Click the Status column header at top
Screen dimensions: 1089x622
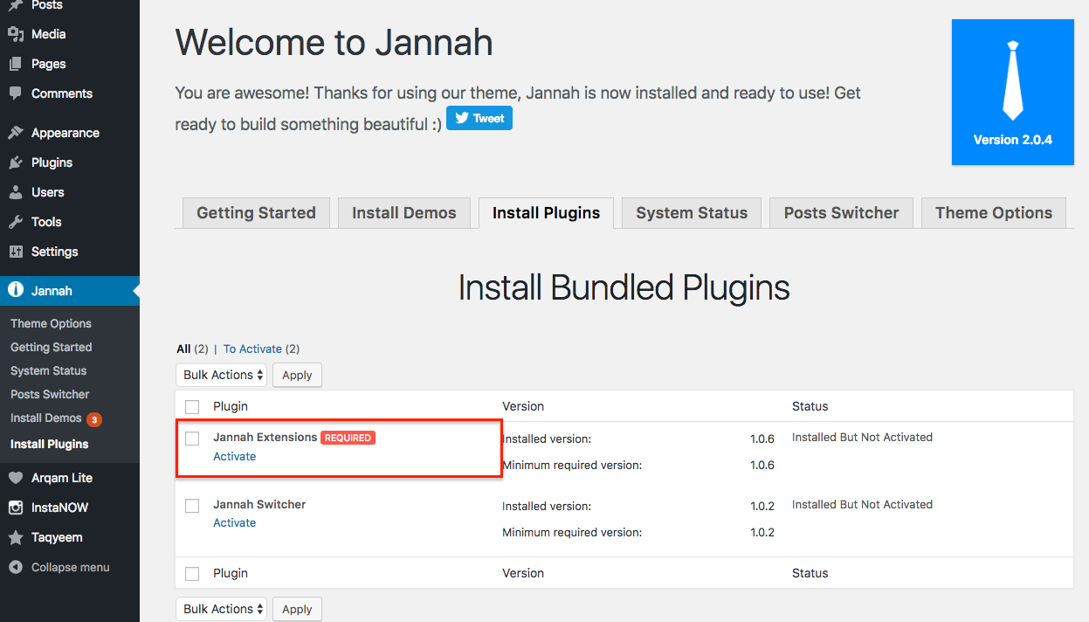810,406
